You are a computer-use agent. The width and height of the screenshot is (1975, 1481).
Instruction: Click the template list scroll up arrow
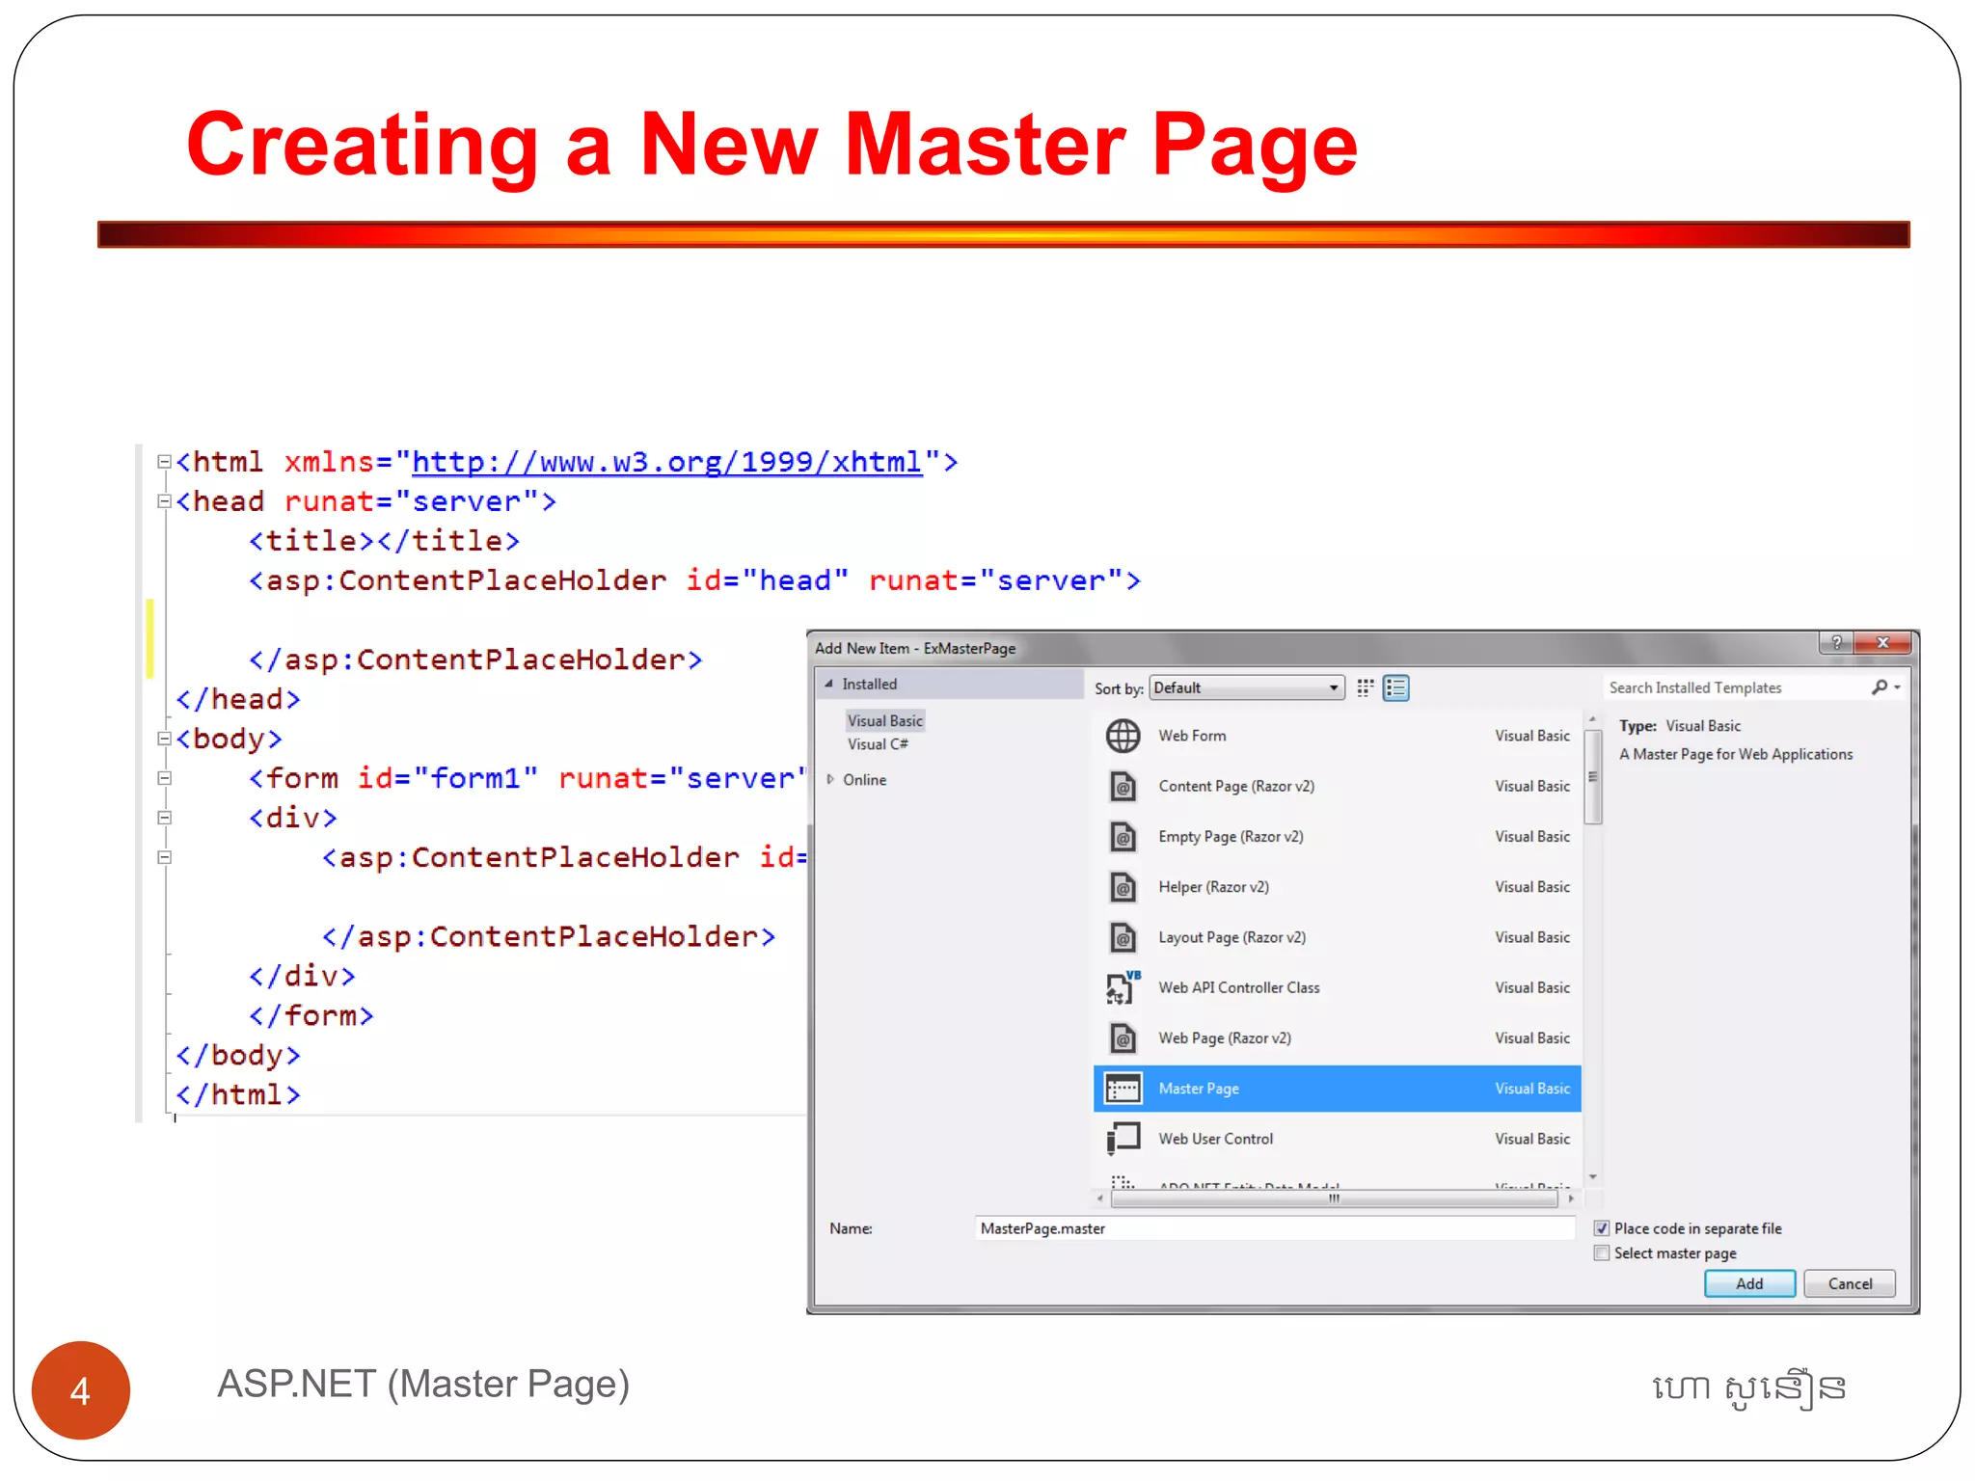coord(1593,719)
